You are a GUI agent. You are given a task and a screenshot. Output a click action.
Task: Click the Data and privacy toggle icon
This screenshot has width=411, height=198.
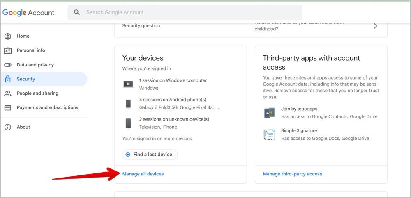(8, 65)
